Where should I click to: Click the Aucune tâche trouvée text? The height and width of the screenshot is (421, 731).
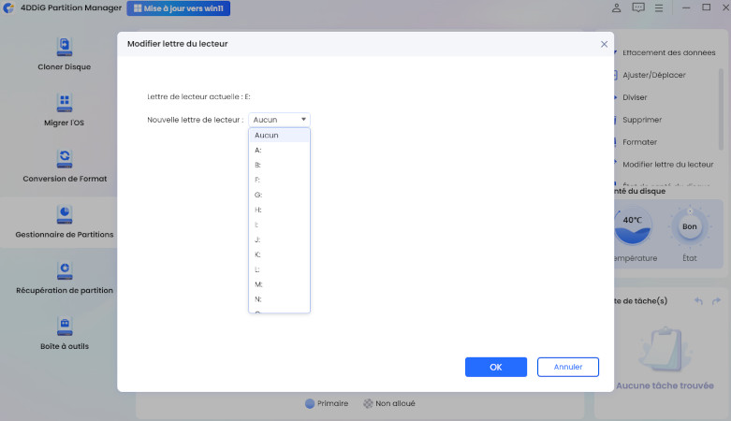coord(665,385)
